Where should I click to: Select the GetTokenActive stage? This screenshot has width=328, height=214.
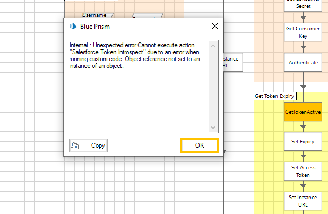point(303,112)
